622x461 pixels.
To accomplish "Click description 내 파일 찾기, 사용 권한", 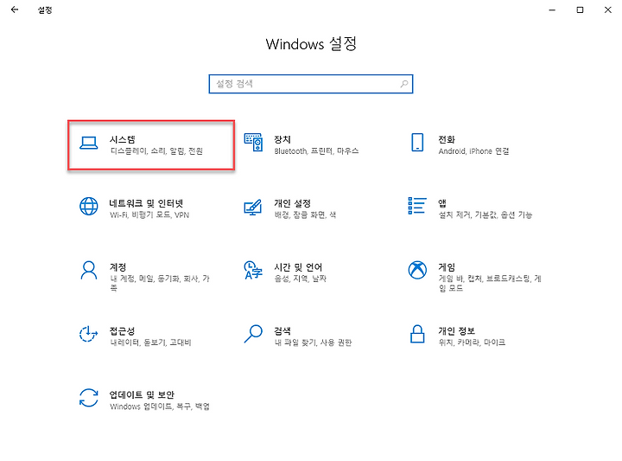I will tap(313, 343).
